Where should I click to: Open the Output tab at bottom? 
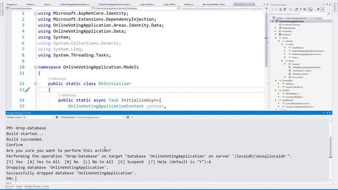(19, 186)
